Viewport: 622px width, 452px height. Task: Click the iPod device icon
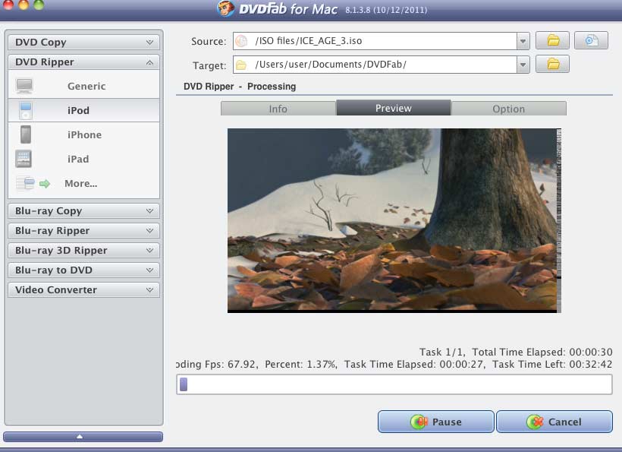click(x=25, y=110)
